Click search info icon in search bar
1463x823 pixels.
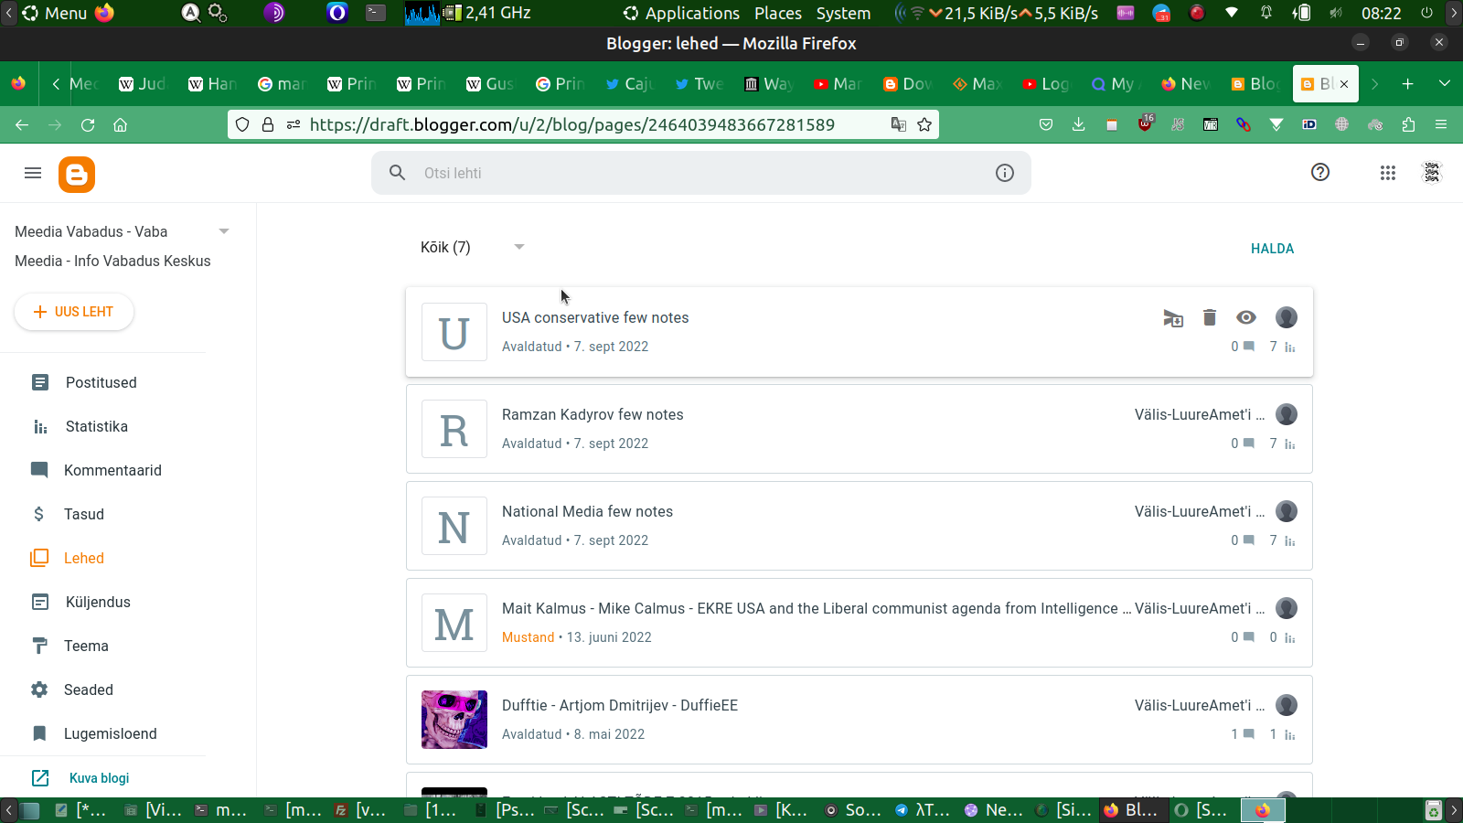tap(1004, 173)
